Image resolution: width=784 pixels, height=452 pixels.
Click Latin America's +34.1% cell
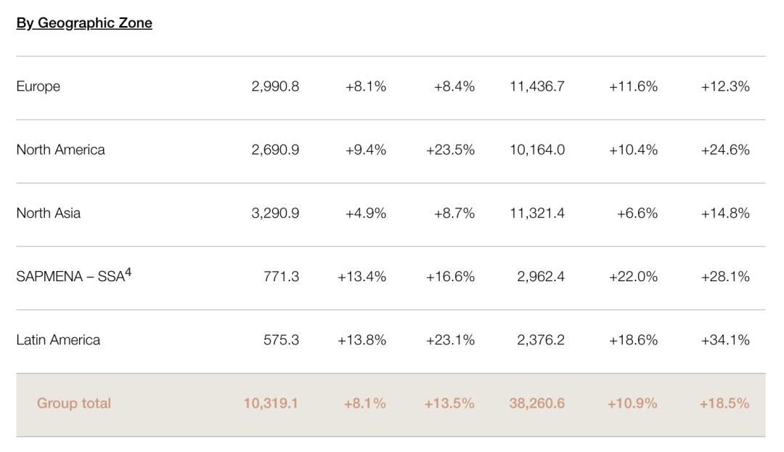click(725, 340)
